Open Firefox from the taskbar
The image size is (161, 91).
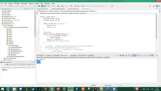(x=58, y=89)
